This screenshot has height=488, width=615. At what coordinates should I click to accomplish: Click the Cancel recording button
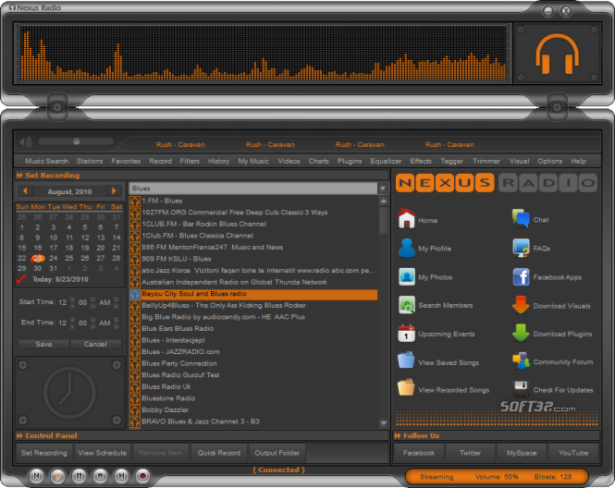click(x=95, y=344)
